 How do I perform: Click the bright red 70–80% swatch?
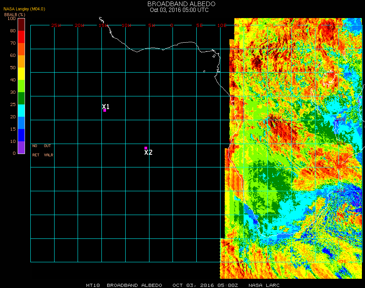point(22,37)
